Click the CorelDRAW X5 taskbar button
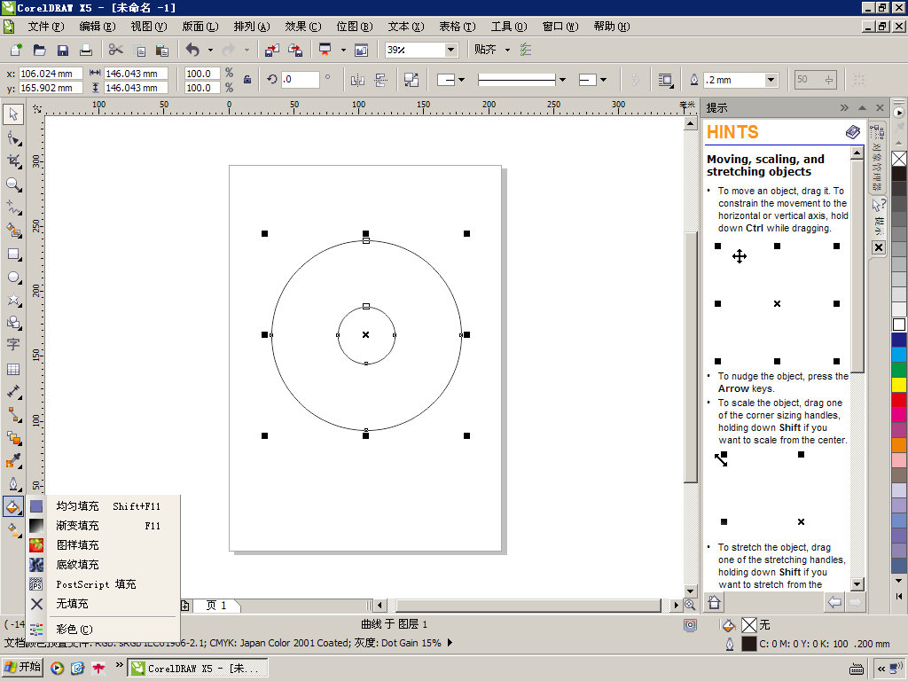Image resolution: width=908 pixels, height=681 pixels. [197, 669]
